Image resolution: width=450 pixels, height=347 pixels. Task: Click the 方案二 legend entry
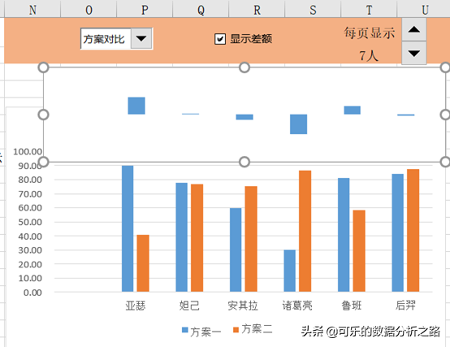coord(253,329)
